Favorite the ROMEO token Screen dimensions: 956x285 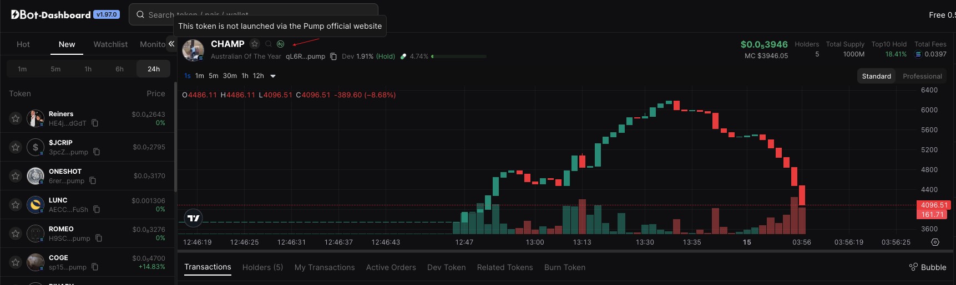click(16, 234)
